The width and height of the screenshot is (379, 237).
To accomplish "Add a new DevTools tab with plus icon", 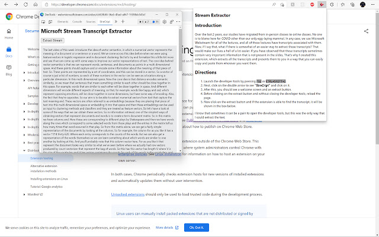I will click(x=123, y=22).
